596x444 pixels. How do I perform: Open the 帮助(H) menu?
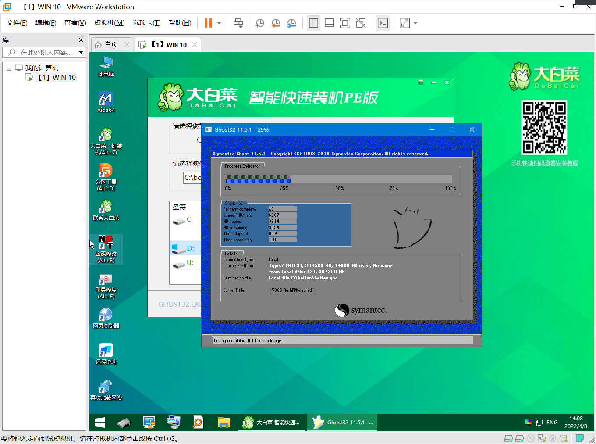point(180,23)
